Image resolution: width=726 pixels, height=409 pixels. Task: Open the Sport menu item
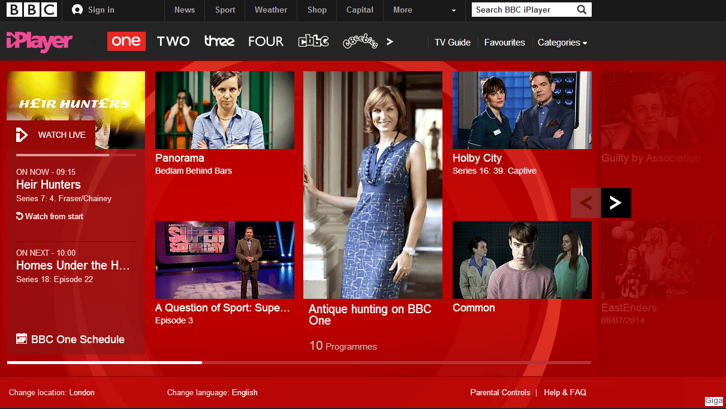tap(225, 10)
